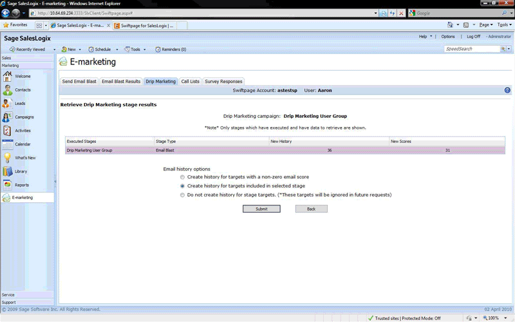Click the New Scores column header
The image size is (515, 322).
pos(447,142)
